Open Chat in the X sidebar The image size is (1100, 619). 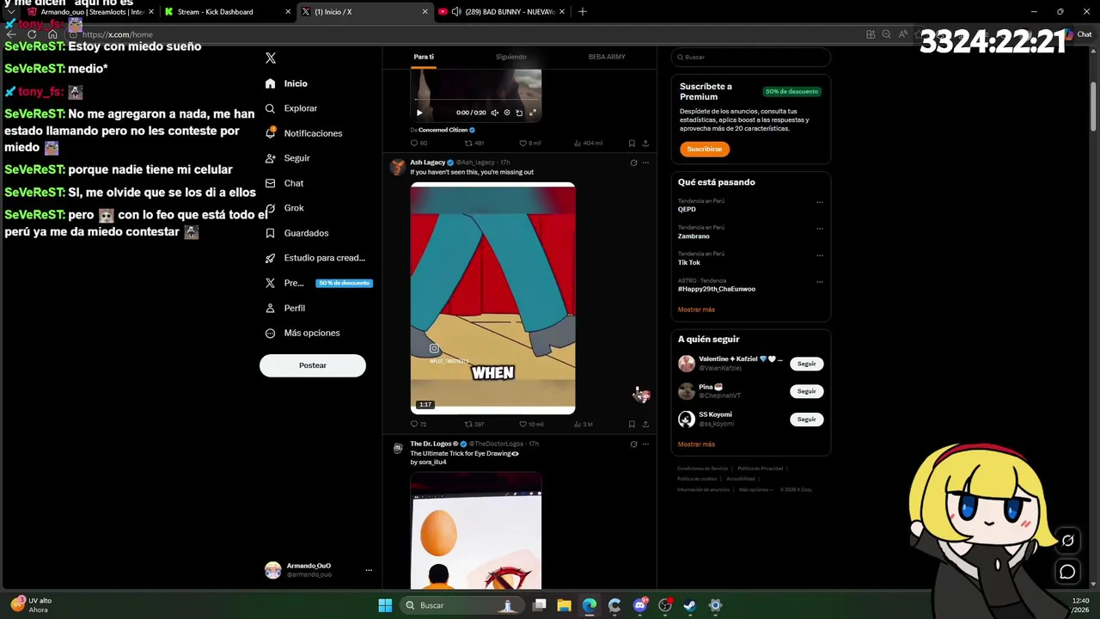pos(284,183)
